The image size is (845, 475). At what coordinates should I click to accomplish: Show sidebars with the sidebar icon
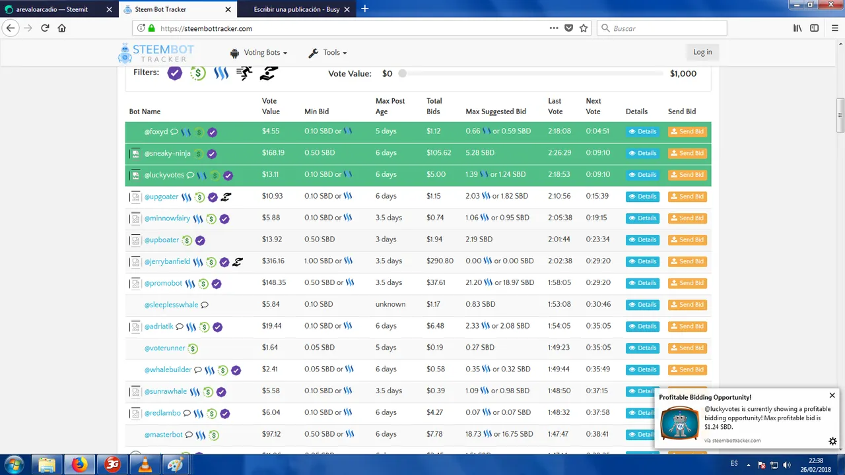pos(815,28)
